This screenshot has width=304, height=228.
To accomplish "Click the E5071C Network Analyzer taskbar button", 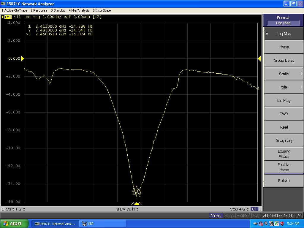I will pyautogui.click(x=55, y=224).
